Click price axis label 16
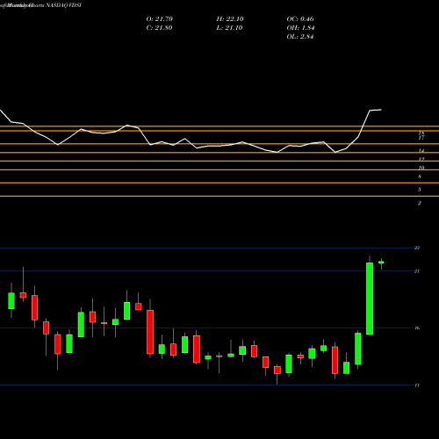 (x=417, y=327)
